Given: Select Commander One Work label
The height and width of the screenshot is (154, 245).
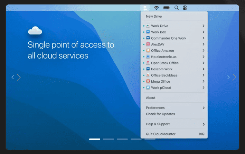Looking at the screenshot, I should tap(169, 38).
